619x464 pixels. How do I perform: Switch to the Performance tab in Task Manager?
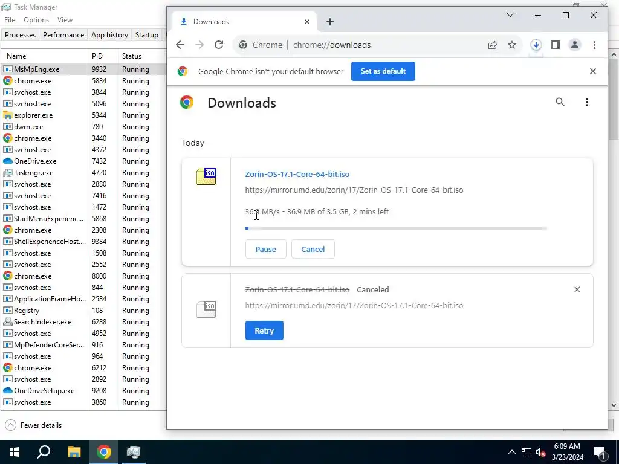tap(63, 35)
